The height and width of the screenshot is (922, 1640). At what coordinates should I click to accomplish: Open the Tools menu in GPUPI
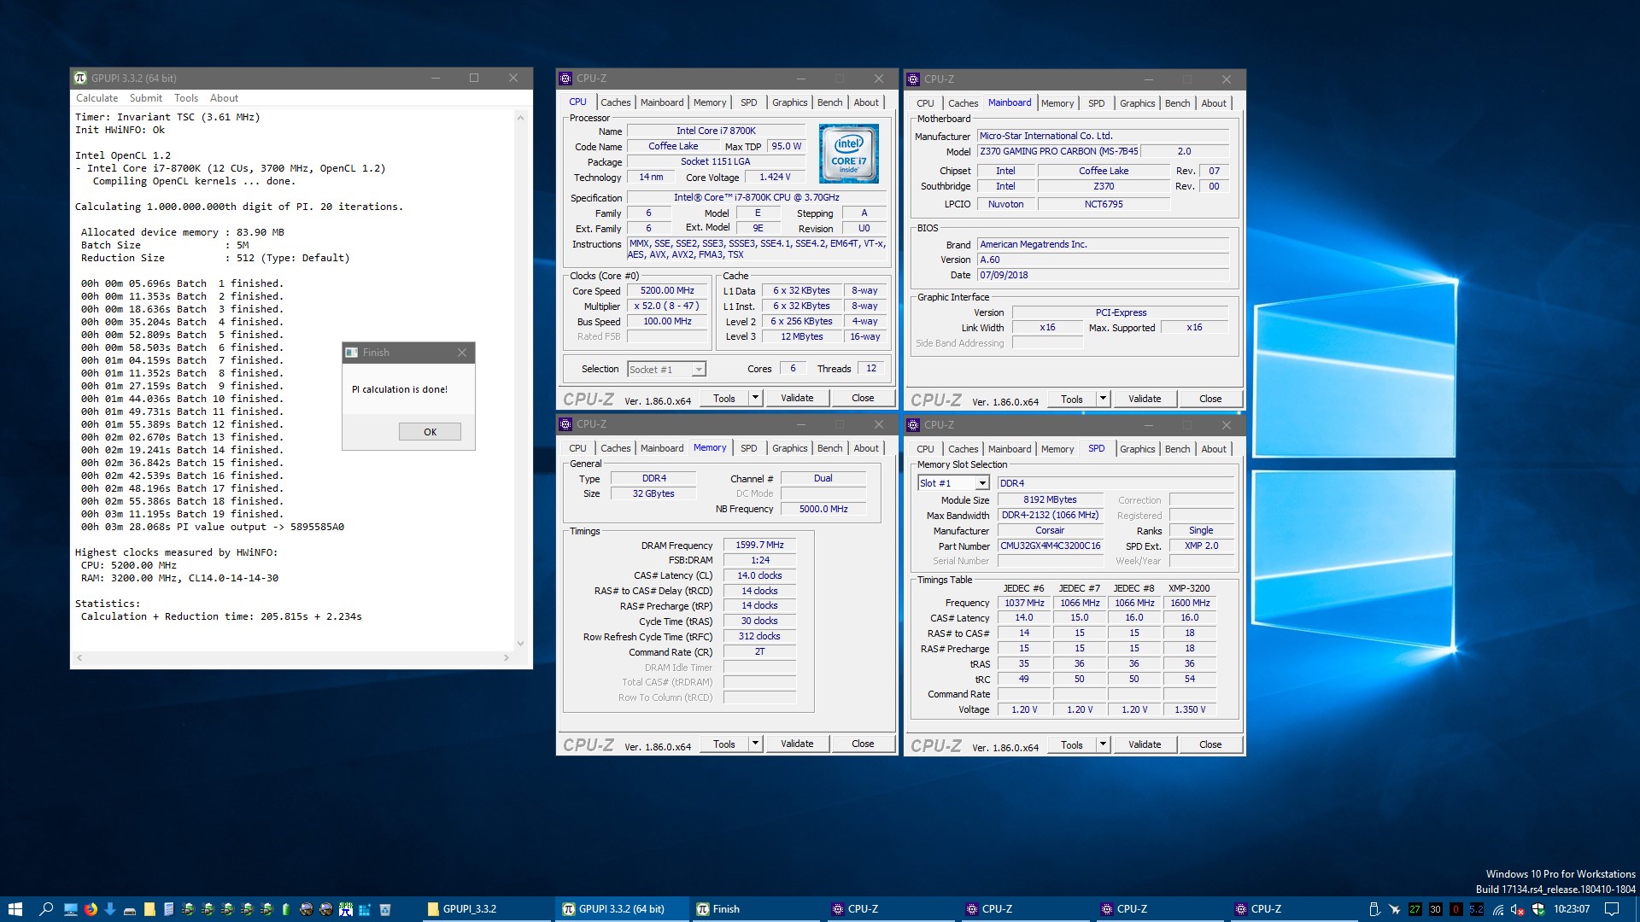(186, 98)
